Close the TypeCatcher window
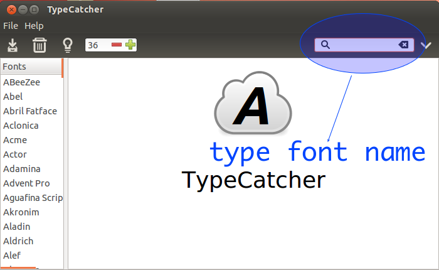Image resolution: width=439 pixels, height=270 pixels. (11, 10)
